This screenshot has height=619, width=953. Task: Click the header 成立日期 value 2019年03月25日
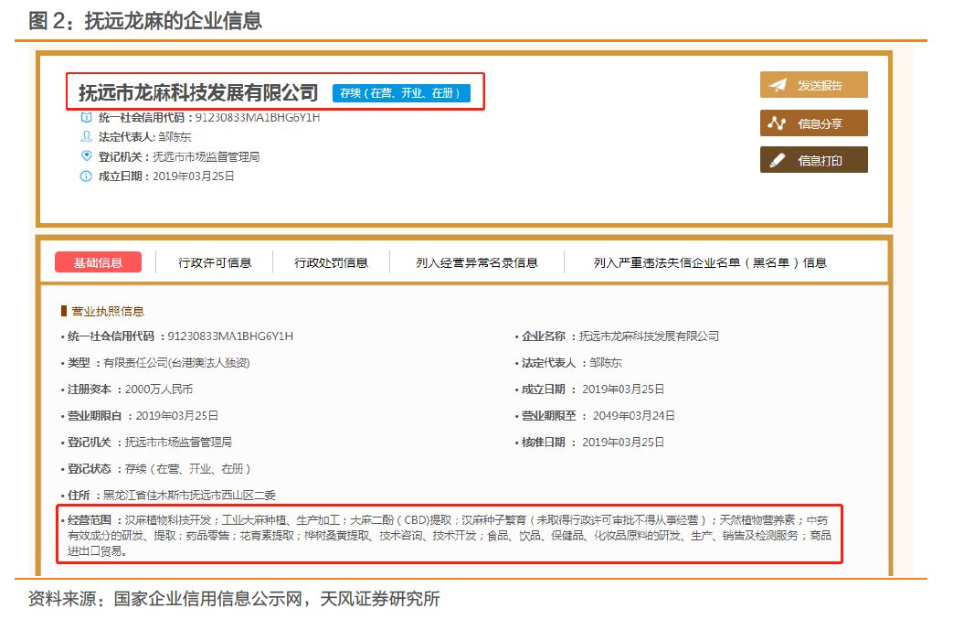click(x=194, y=176)
